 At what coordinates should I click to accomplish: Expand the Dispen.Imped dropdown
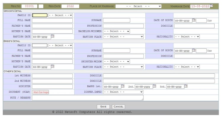pos(123,92)
